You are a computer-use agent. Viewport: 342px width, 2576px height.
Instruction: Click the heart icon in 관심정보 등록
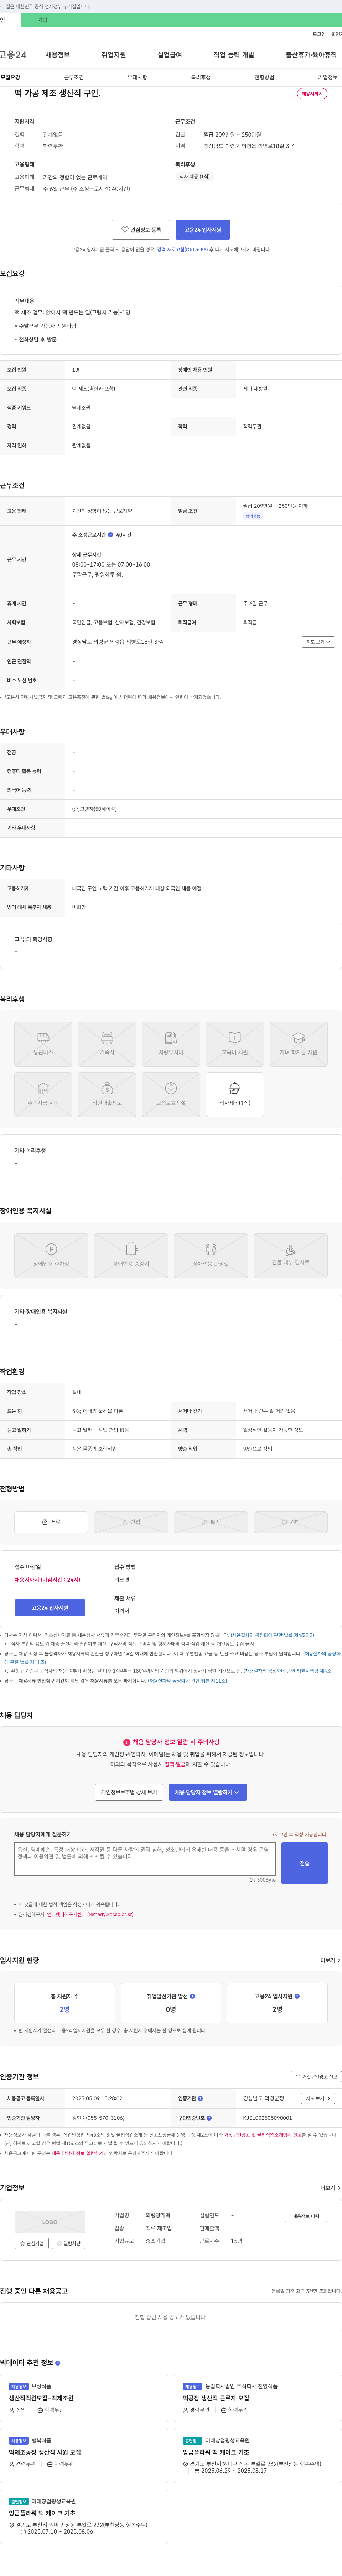(125, 230)
